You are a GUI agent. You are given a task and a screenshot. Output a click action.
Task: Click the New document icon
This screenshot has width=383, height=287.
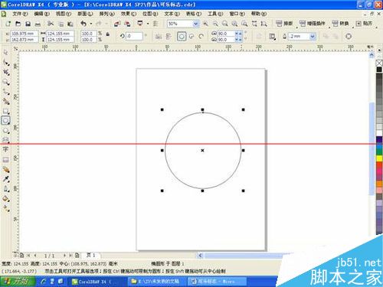[8, 24]
